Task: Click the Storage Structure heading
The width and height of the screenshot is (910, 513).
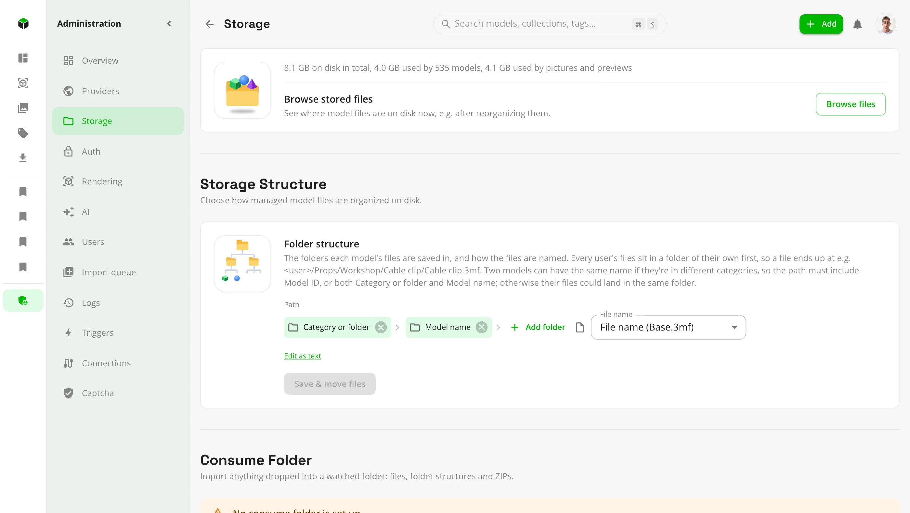Action: (x=263, y=184)
